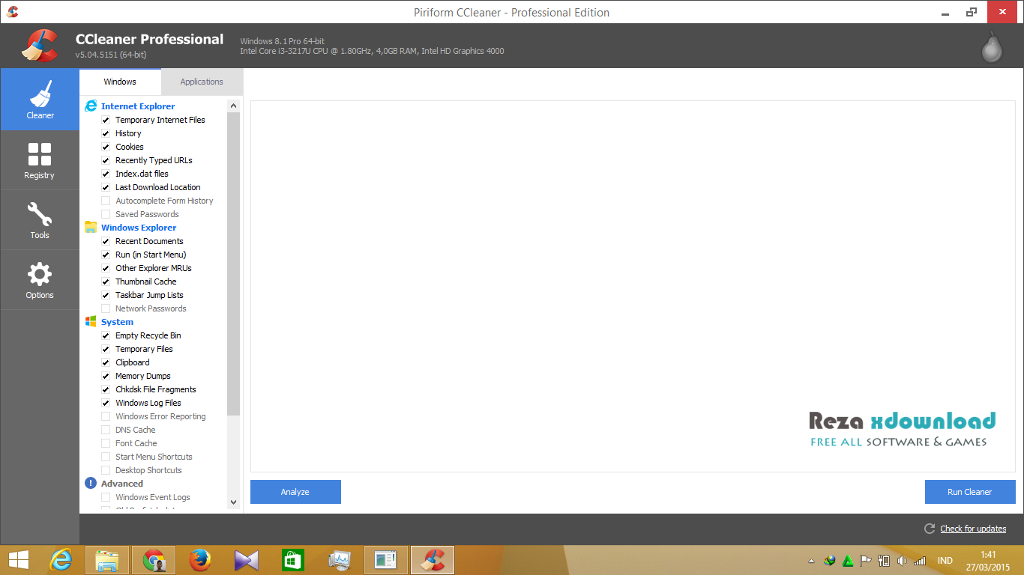1024x575 pixels.
Task: Open the volume speaker tray icon
Action: 902,560
